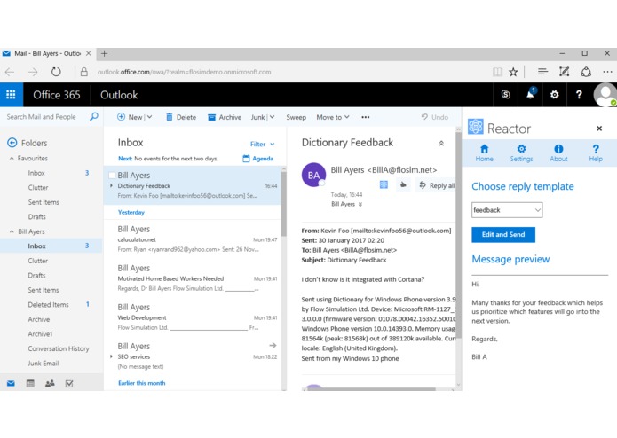The height and width of the screenshot is (438, 617).
Task: Click the forward arrow on SEO services
Action: 273,345
